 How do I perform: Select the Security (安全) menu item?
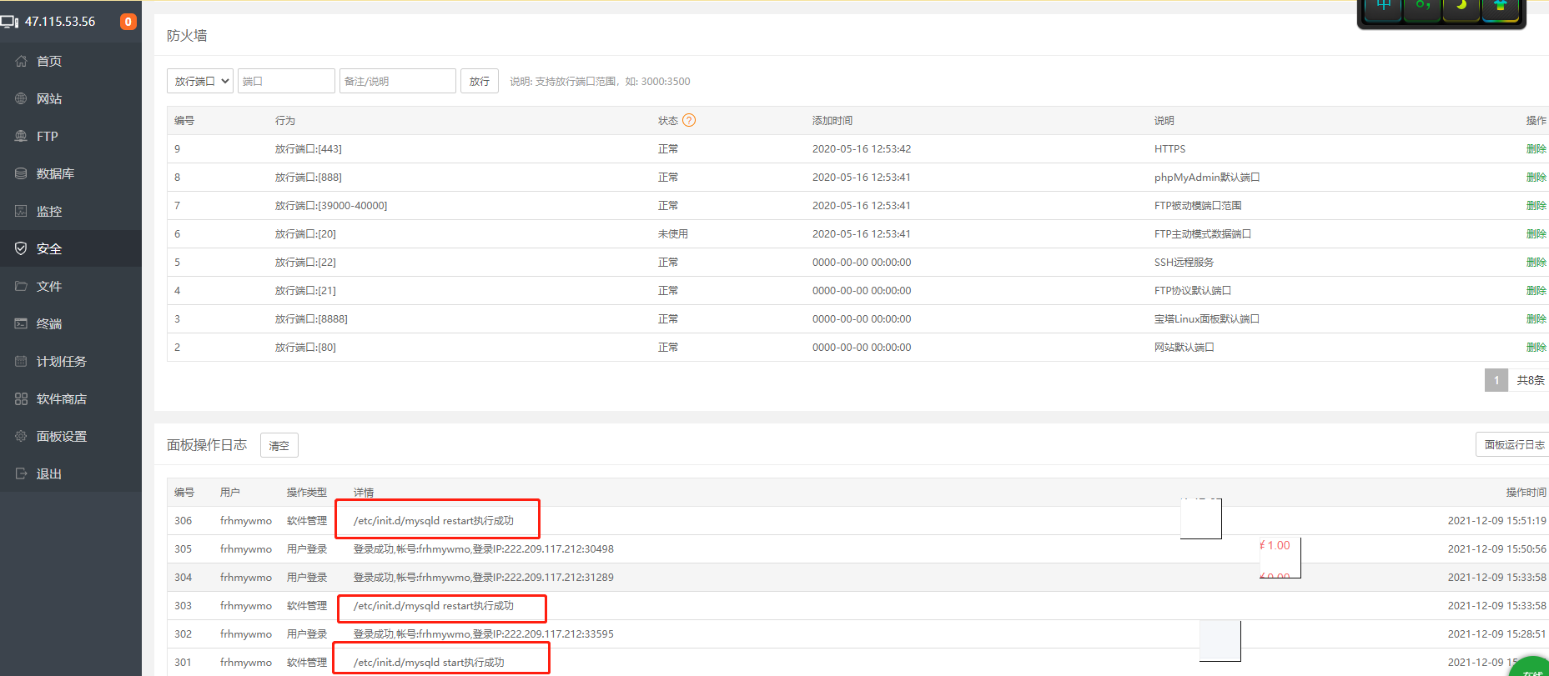tap(48, 248)
